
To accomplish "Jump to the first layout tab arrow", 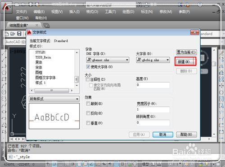I will [x=11, y=139].
